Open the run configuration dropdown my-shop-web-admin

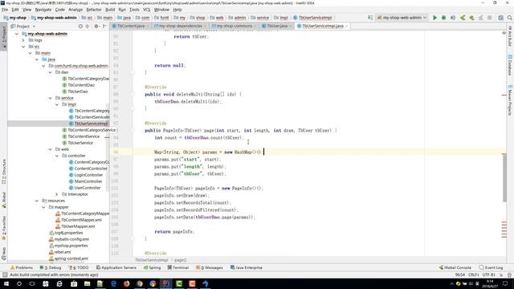tap(402, 18)
